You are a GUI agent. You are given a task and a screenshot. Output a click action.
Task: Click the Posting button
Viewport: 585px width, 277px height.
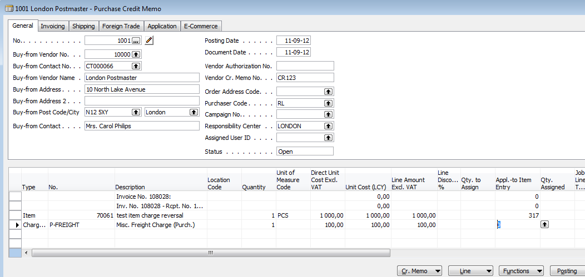point(567,271)
